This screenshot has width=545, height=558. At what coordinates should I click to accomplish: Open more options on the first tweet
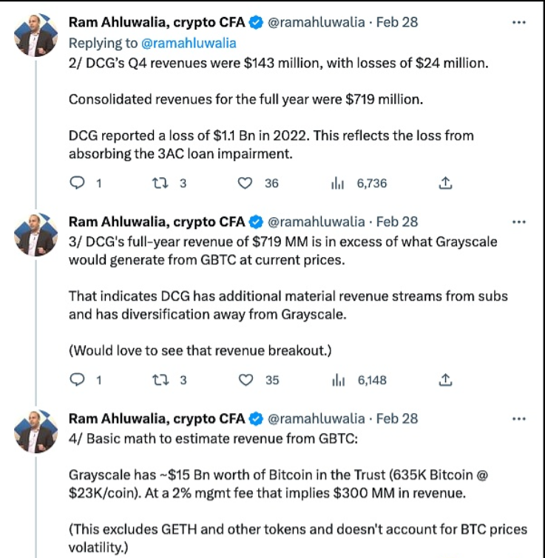[519, 22]
